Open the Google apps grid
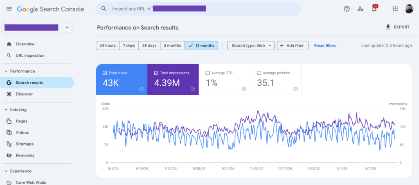Viewport: 419px width, 185px height. point(395,9)
